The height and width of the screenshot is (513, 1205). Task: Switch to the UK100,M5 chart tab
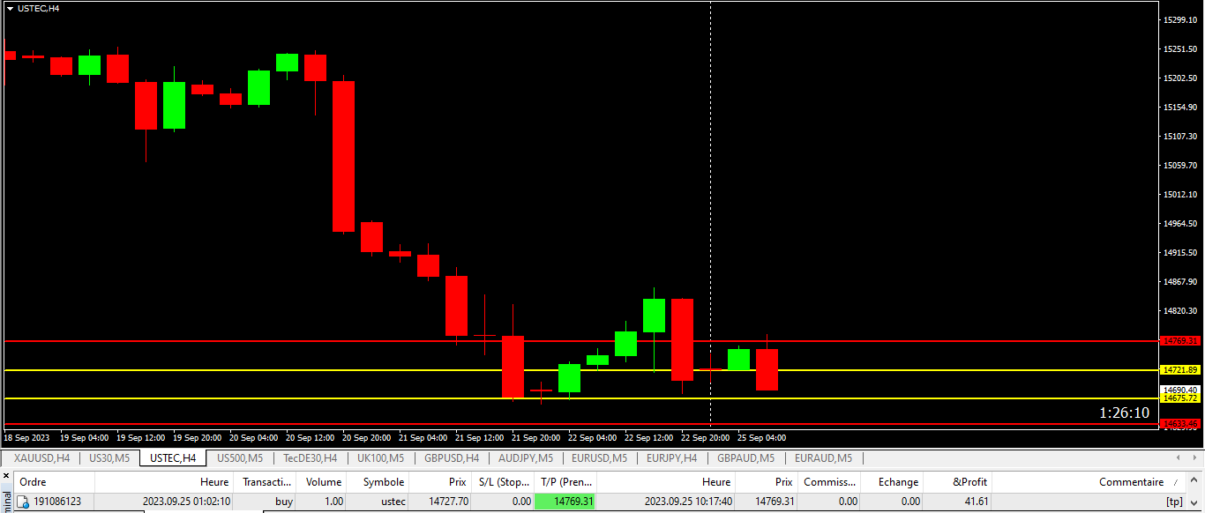(380, 458)
